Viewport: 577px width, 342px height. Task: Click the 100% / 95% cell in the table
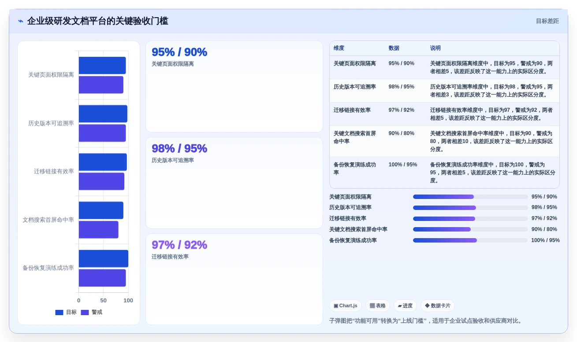click(x=403, y=165)
